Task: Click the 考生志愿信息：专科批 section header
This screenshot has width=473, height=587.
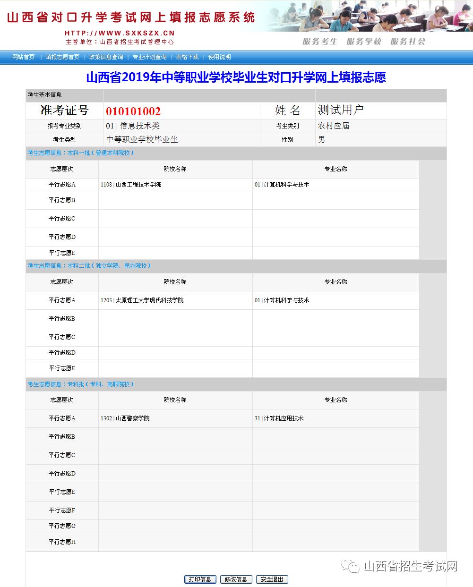Action: (x=81, y=384)
